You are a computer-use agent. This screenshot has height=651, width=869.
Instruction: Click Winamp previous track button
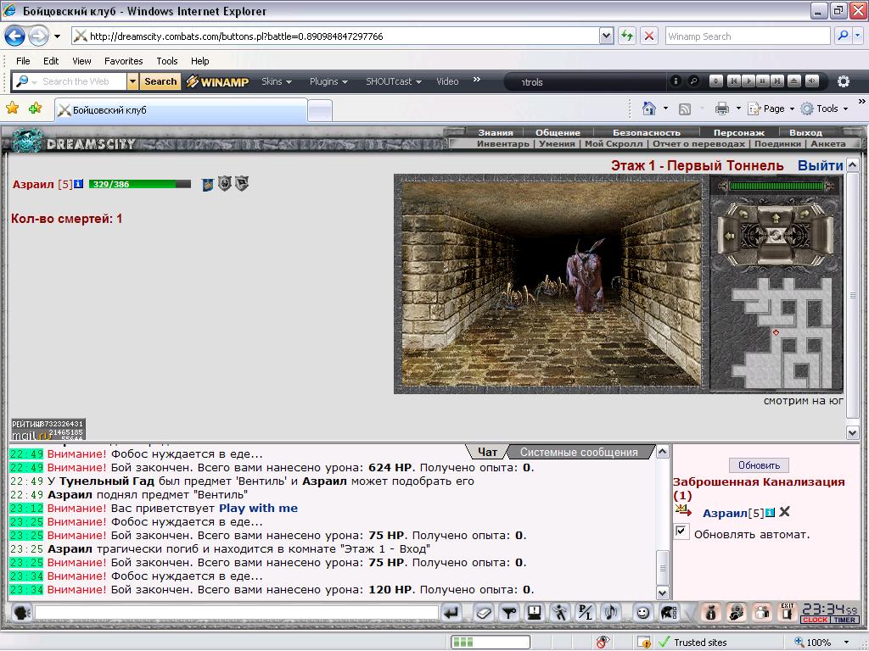pyautogui.click(x=734, y=81)
